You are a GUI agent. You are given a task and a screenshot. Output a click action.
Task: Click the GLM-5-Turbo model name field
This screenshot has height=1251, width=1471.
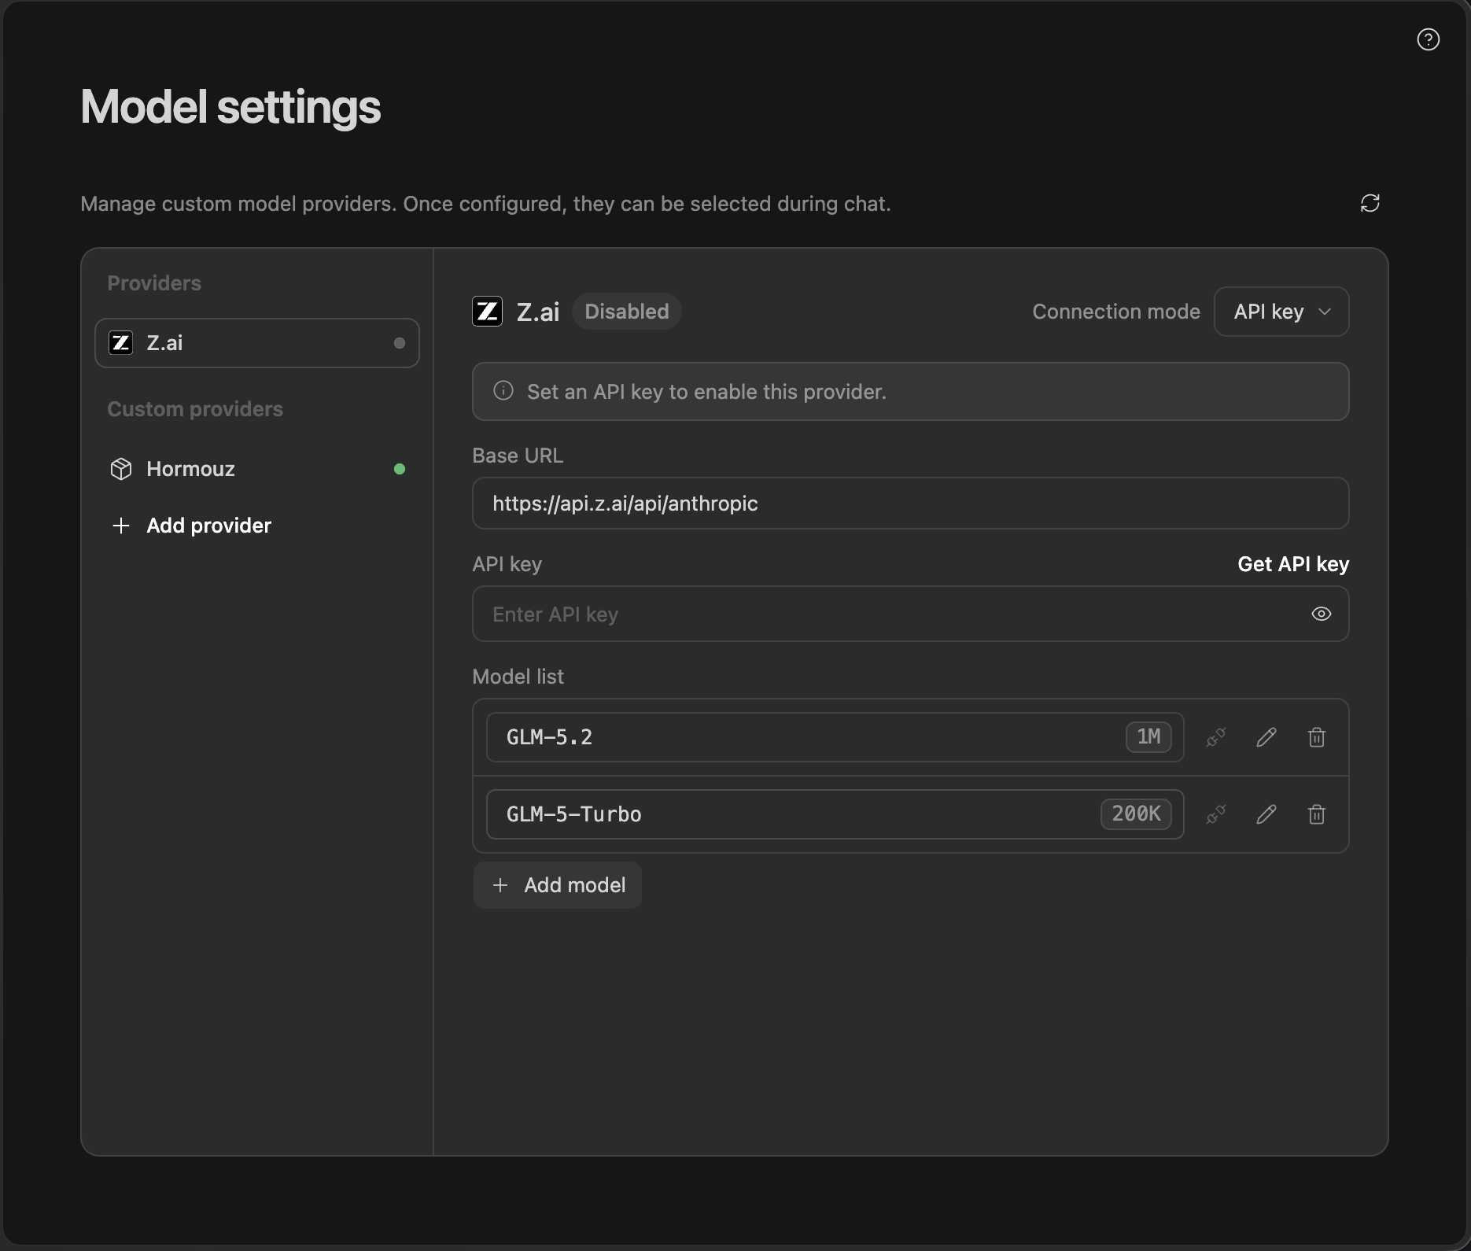[x=835, y=814]
